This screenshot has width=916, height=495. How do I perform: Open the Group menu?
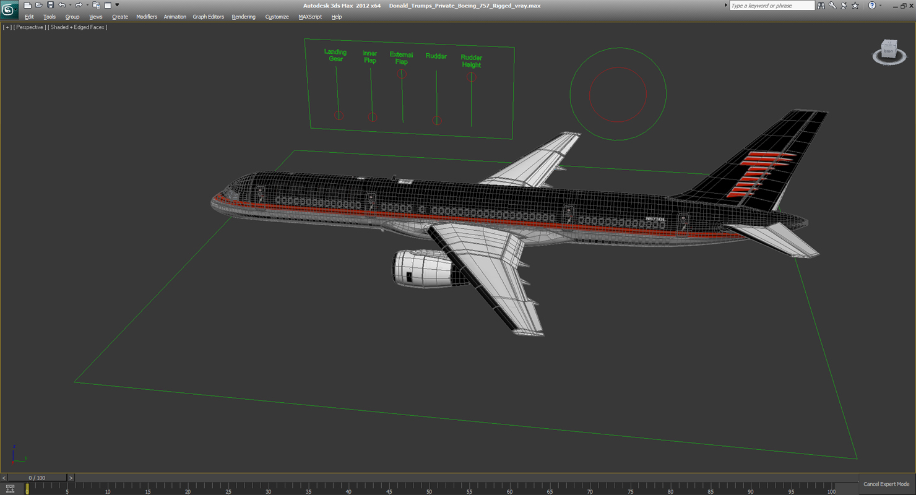[x=72, y=17]
